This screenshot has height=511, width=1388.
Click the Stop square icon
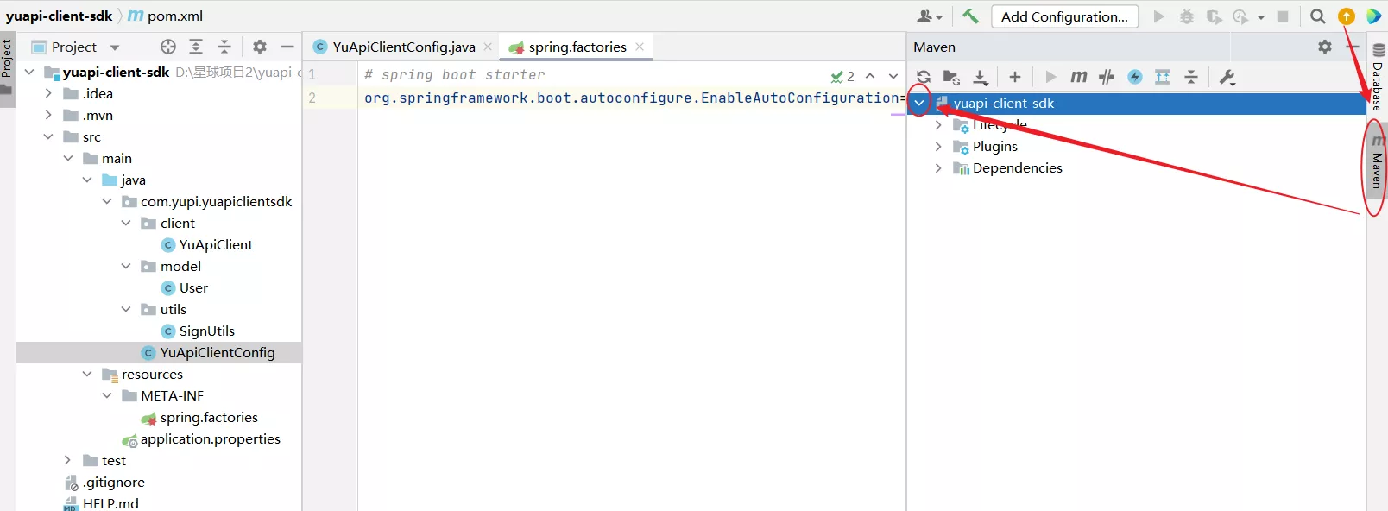(x=1283, y=16)
